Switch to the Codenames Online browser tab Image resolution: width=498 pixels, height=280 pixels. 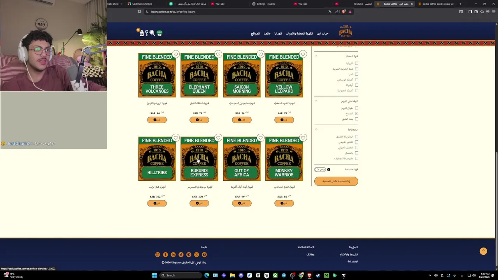[x=142, y=4]
